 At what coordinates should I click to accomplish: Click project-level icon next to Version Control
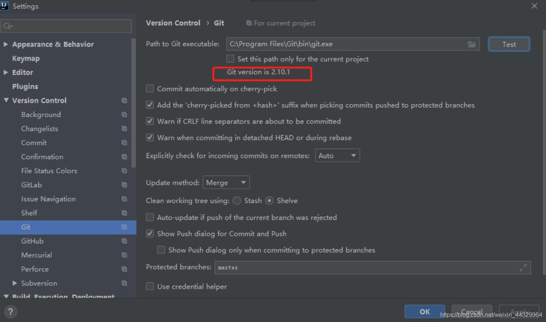pos(124,100)
